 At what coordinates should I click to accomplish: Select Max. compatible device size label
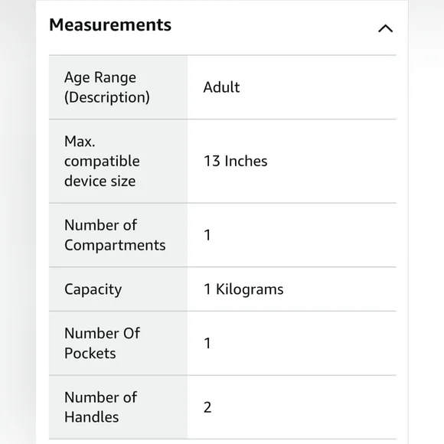coord(102,161)
